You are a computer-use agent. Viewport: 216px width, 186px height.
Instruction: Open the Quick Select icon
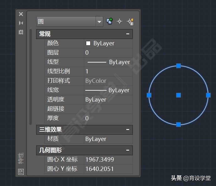click(130, 22)
